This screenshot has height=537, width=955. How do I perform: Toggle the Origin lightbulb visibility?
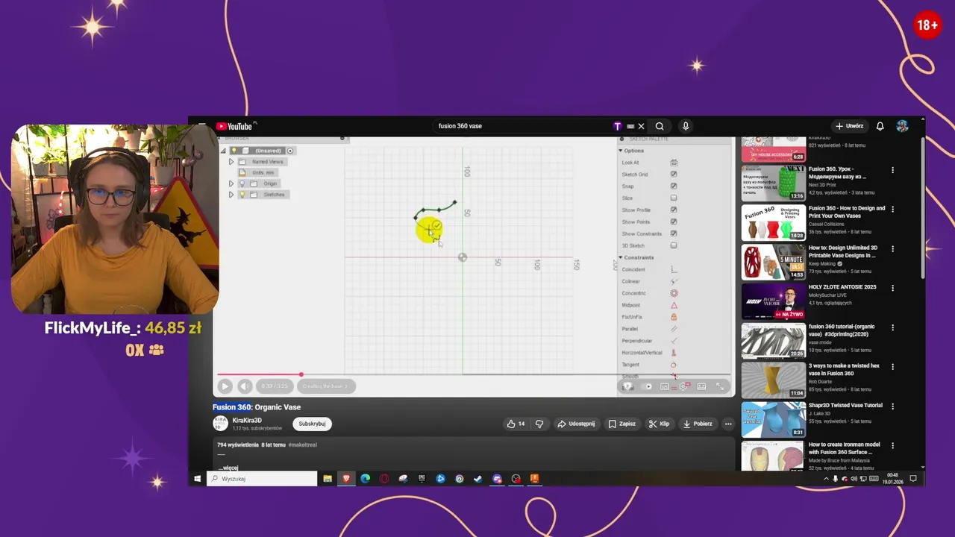242,183
